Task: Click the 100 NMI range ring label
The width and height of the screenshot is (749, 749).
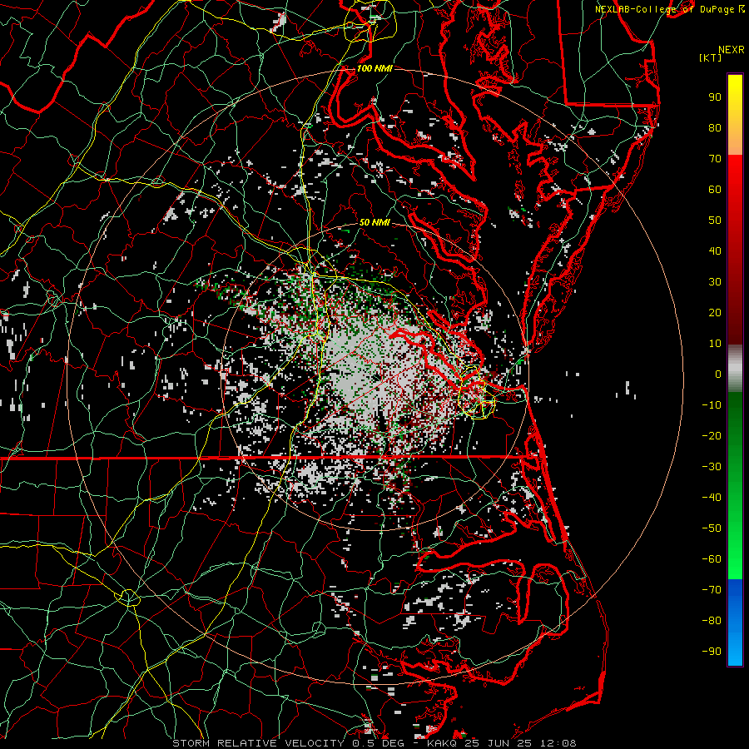Action: pos(374,68)
